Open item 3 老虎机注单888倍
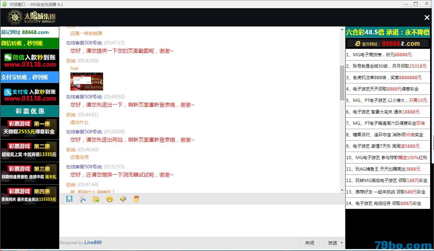Viewport: 434px width, 251px height. 388,77
